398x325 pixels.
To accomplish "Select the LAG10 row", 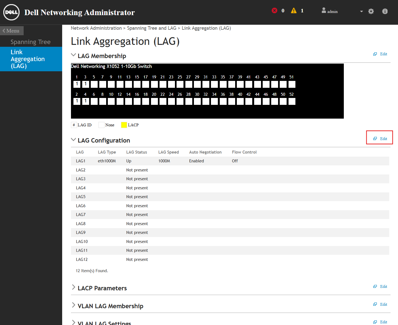I will pyautogui.click(x=230, y=242).
